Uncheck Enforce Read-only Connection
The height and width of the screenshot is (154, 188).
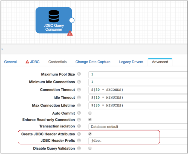click(x=90, y=120)
